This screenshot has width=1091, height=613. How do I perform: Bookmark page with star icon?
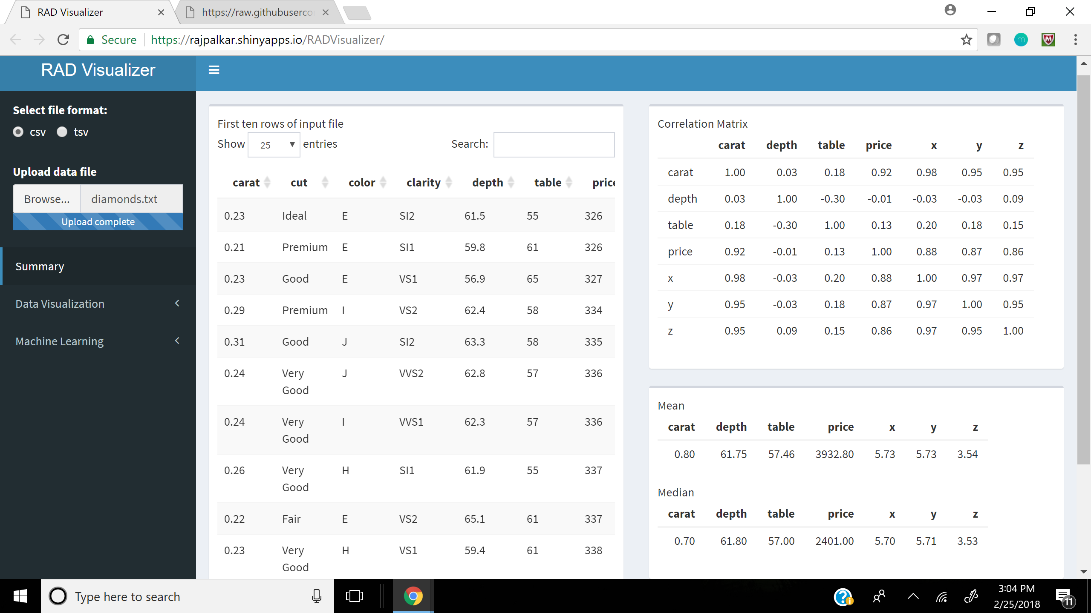966,40
